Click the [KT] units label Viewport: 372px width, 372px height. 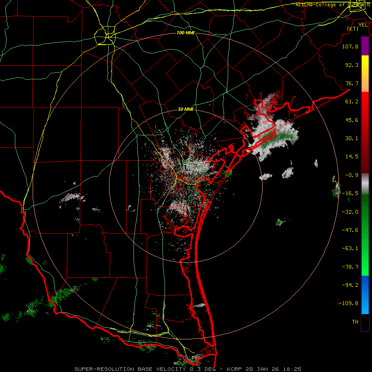pyautogui.click(x=353, y=29)
